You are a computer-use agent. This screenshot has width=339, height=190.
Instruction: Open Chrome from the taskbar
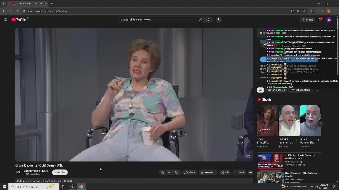[x=81, y=187]
